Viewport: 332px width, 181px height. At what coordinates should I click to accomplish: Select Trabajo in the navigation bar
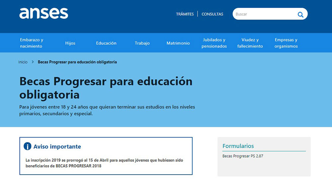pos(142,43)
